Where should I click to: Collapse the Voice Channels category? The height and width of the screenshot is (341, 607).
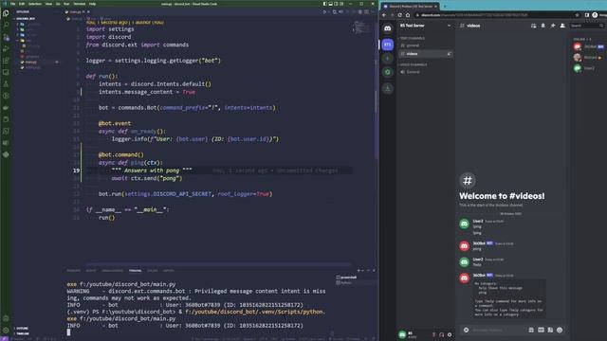pos(414,64)
